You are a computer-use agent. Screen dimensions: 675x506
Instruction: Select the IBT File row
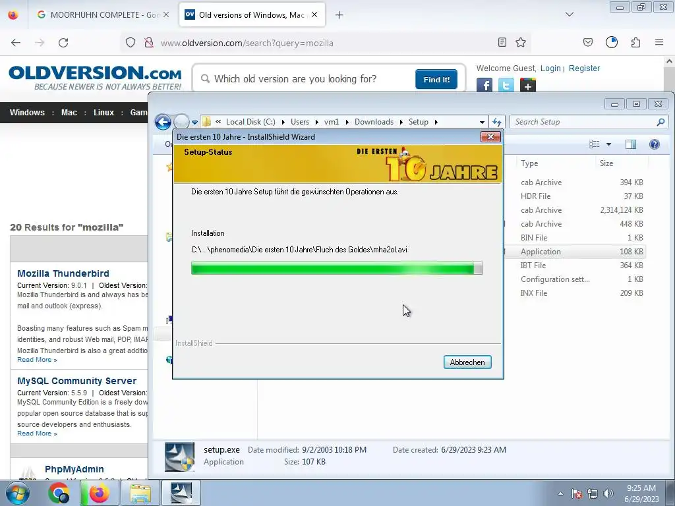[x=575, y=266]
